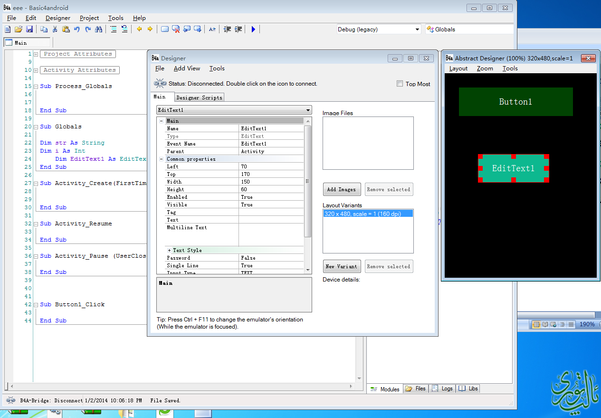Open the Zoom menu in Abstract Designer
601x418 pixels.
(x=485, y=68)
